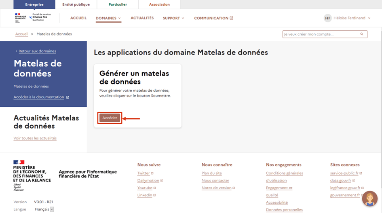This screenshot has height=213, width=382.
Task: Click the Communication external link icon
Action: tap(232, 18)
